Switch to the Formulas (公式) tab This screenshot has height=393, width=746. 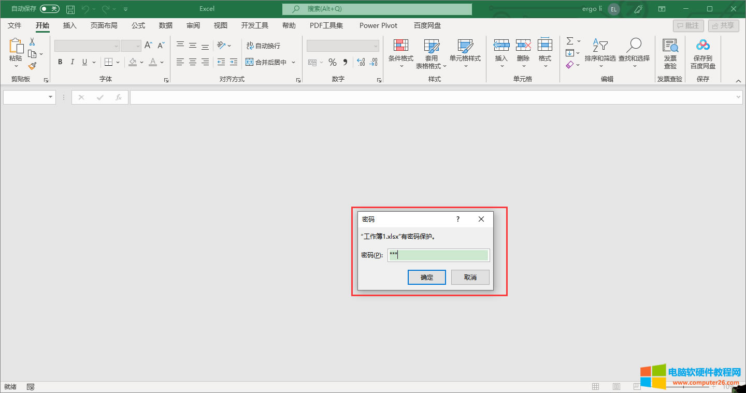tap(138, 25)
